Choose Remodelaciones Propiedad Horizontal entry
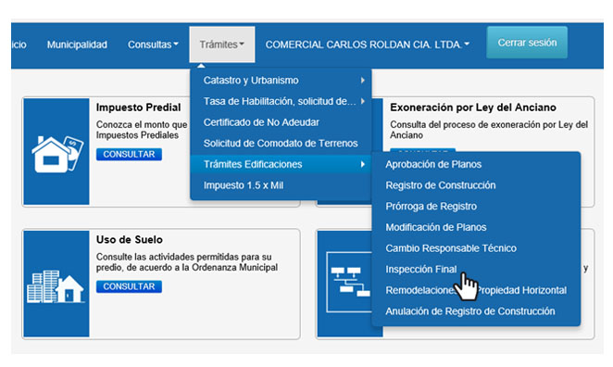The width and height of the screenshot is (613, 367). [476, 290]
